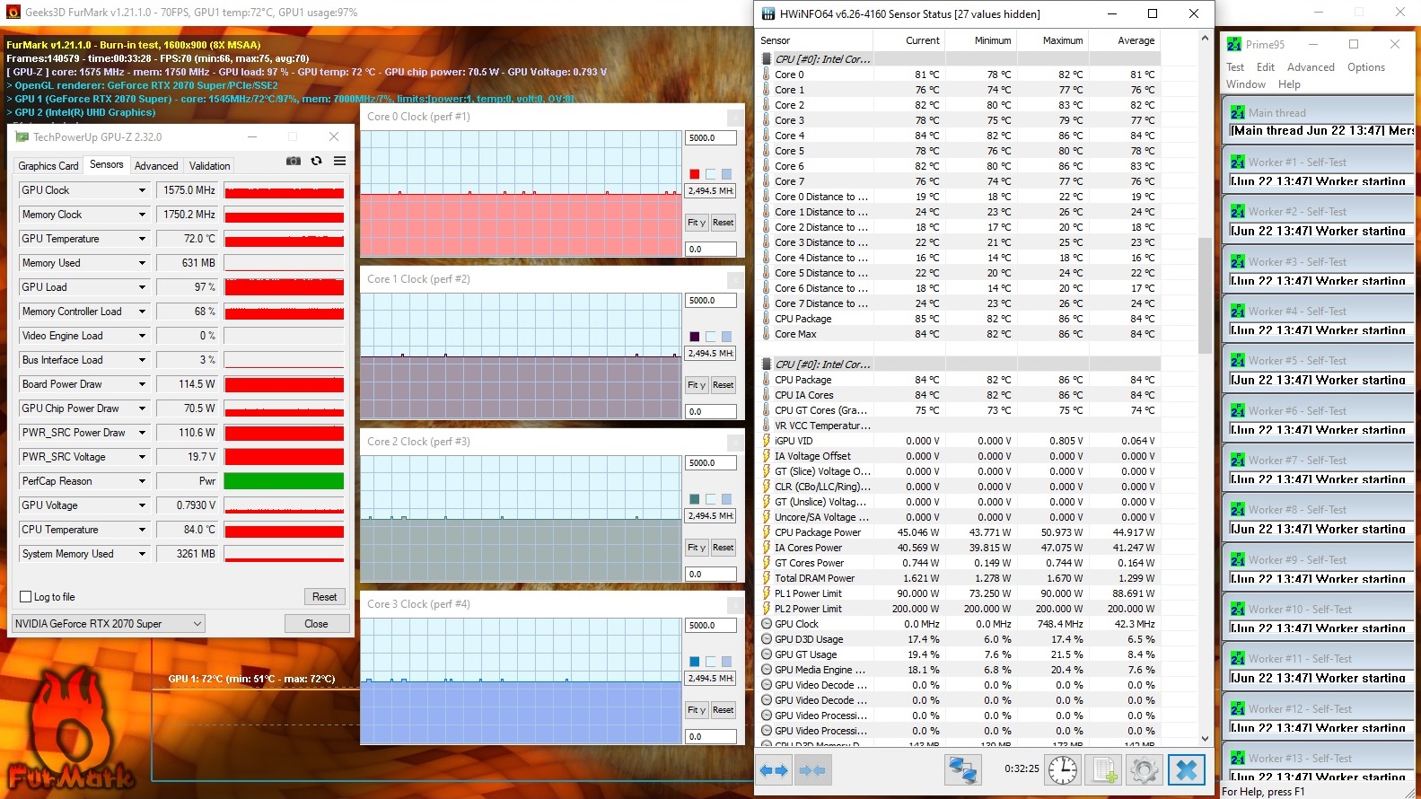Screen dimensions: 1421x799
Task: Switch to the Advanced tab in GPU-Z
Action: click(x=156, y=166)
